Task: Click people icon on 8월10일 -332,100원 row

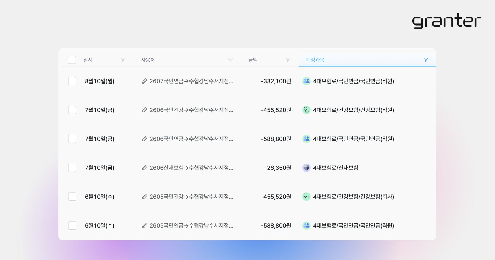Action: pos(306,81)
